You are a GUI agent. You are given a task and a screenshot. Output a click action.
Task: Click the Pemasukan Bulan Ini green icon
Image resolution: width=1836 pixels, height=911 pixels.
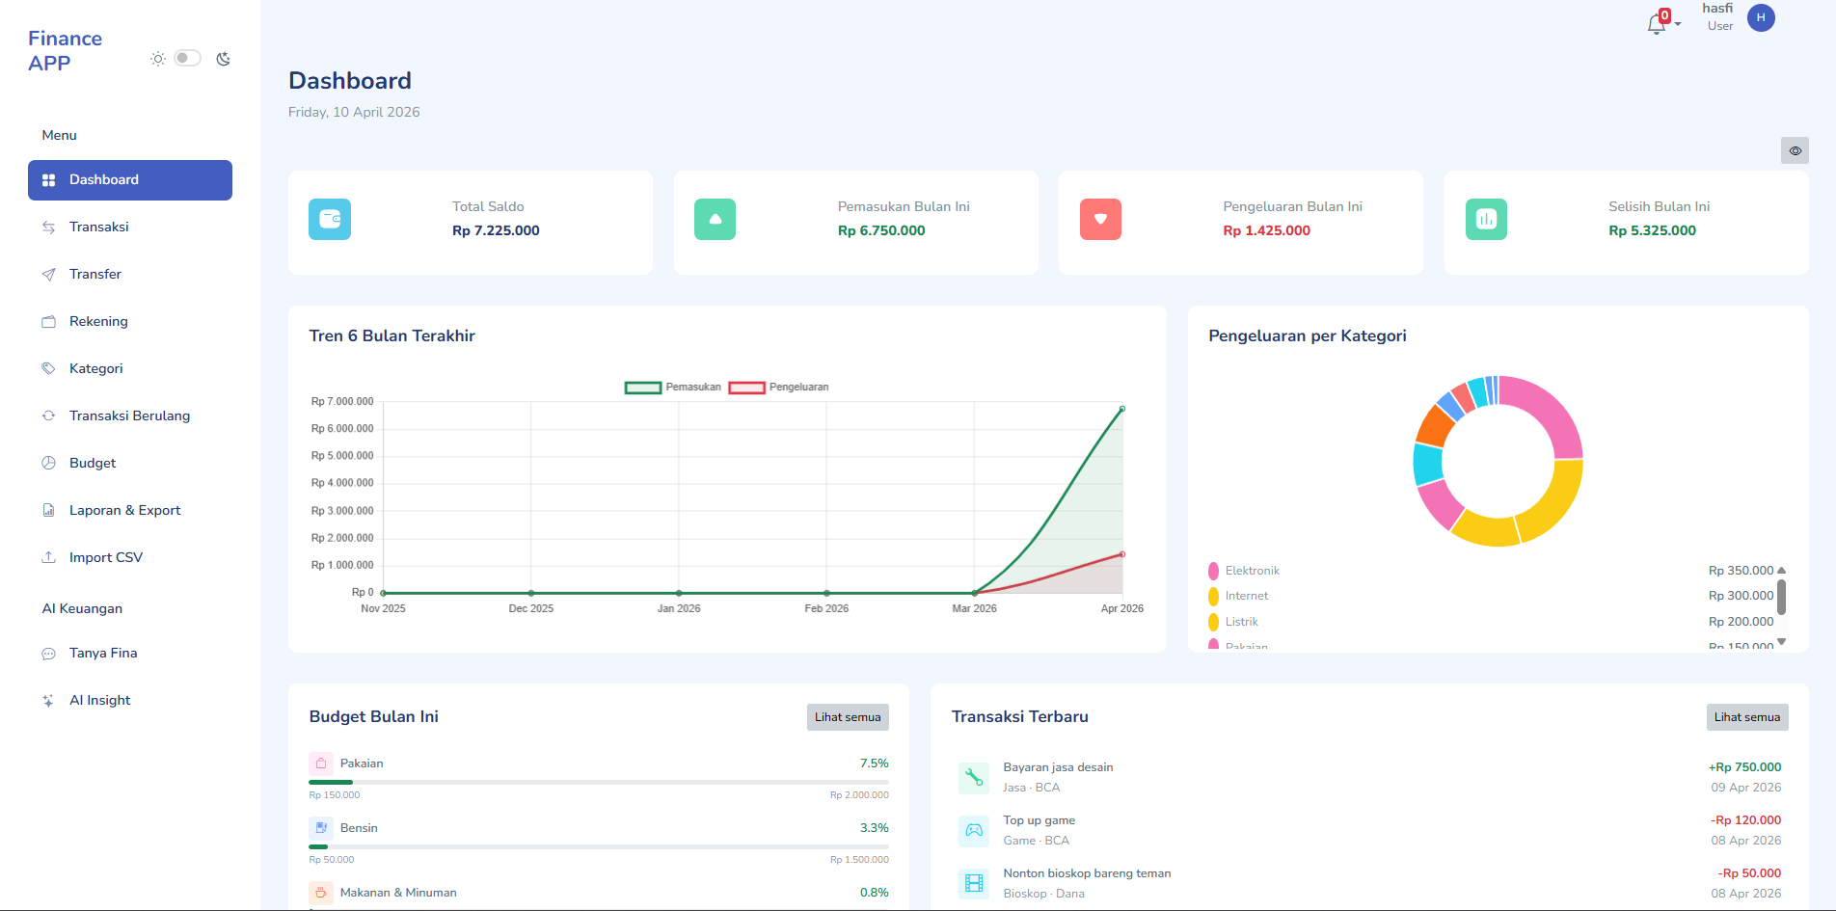pyautogui.click(x=715, y=220)
